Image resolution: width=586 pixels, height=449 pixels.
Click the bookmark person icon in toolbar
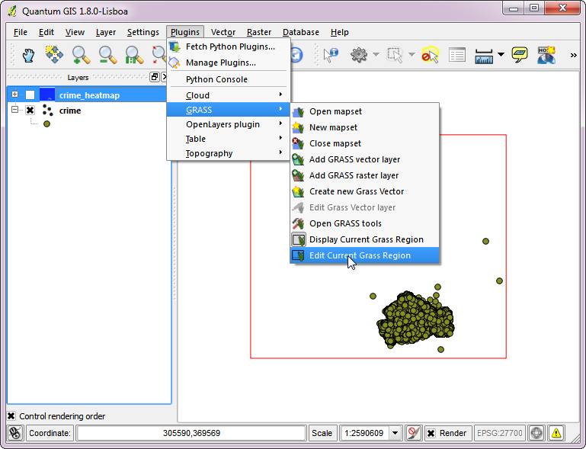click(546, 55)
